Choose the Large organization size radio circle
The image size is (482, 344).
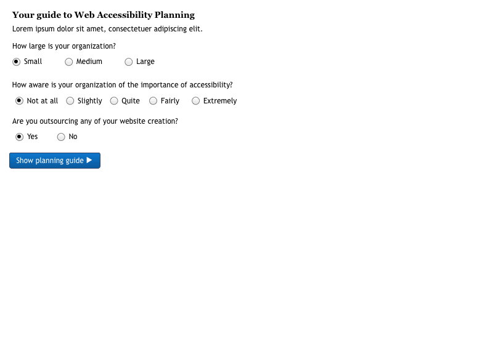pos(129,62)
